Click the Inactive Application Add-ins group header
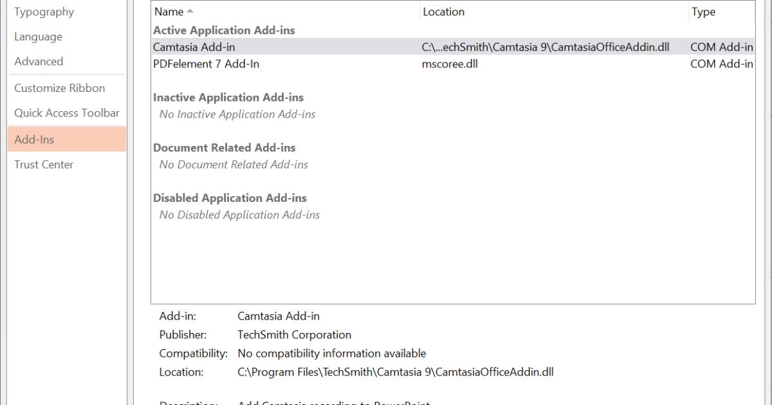 pos(228,98)
